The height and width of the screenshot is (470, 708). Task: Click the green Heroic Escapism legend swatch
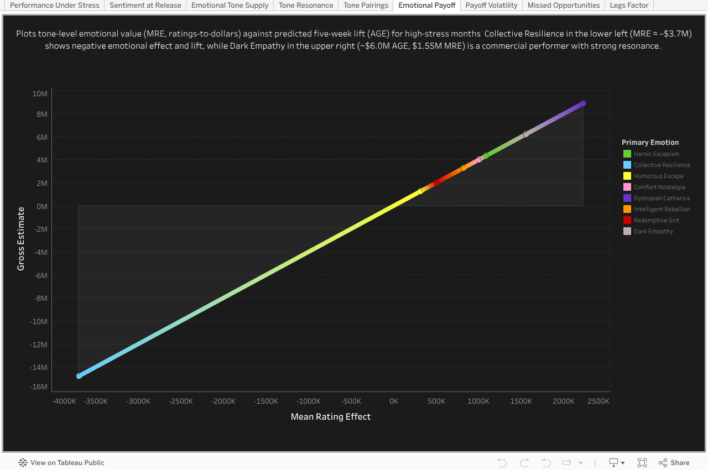[x=627, y=154]
